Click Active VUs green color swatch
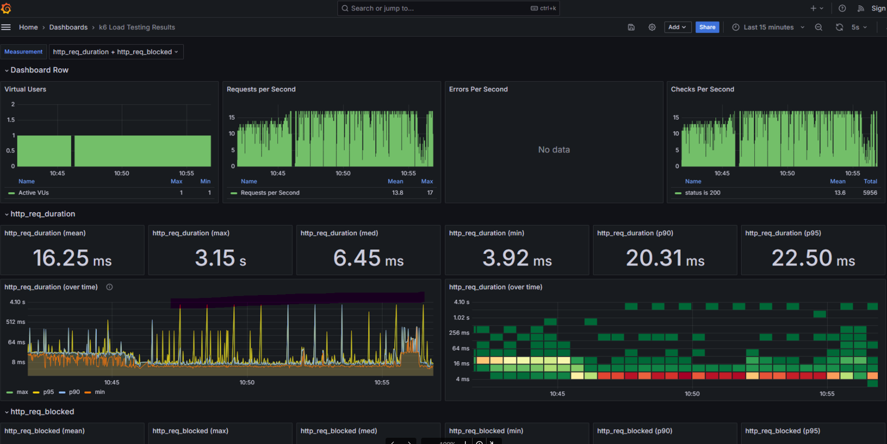 (12, 193)
